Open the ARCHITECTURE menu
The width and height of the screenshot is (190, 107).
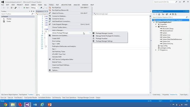pyautogui.click(x=66, y=5)
